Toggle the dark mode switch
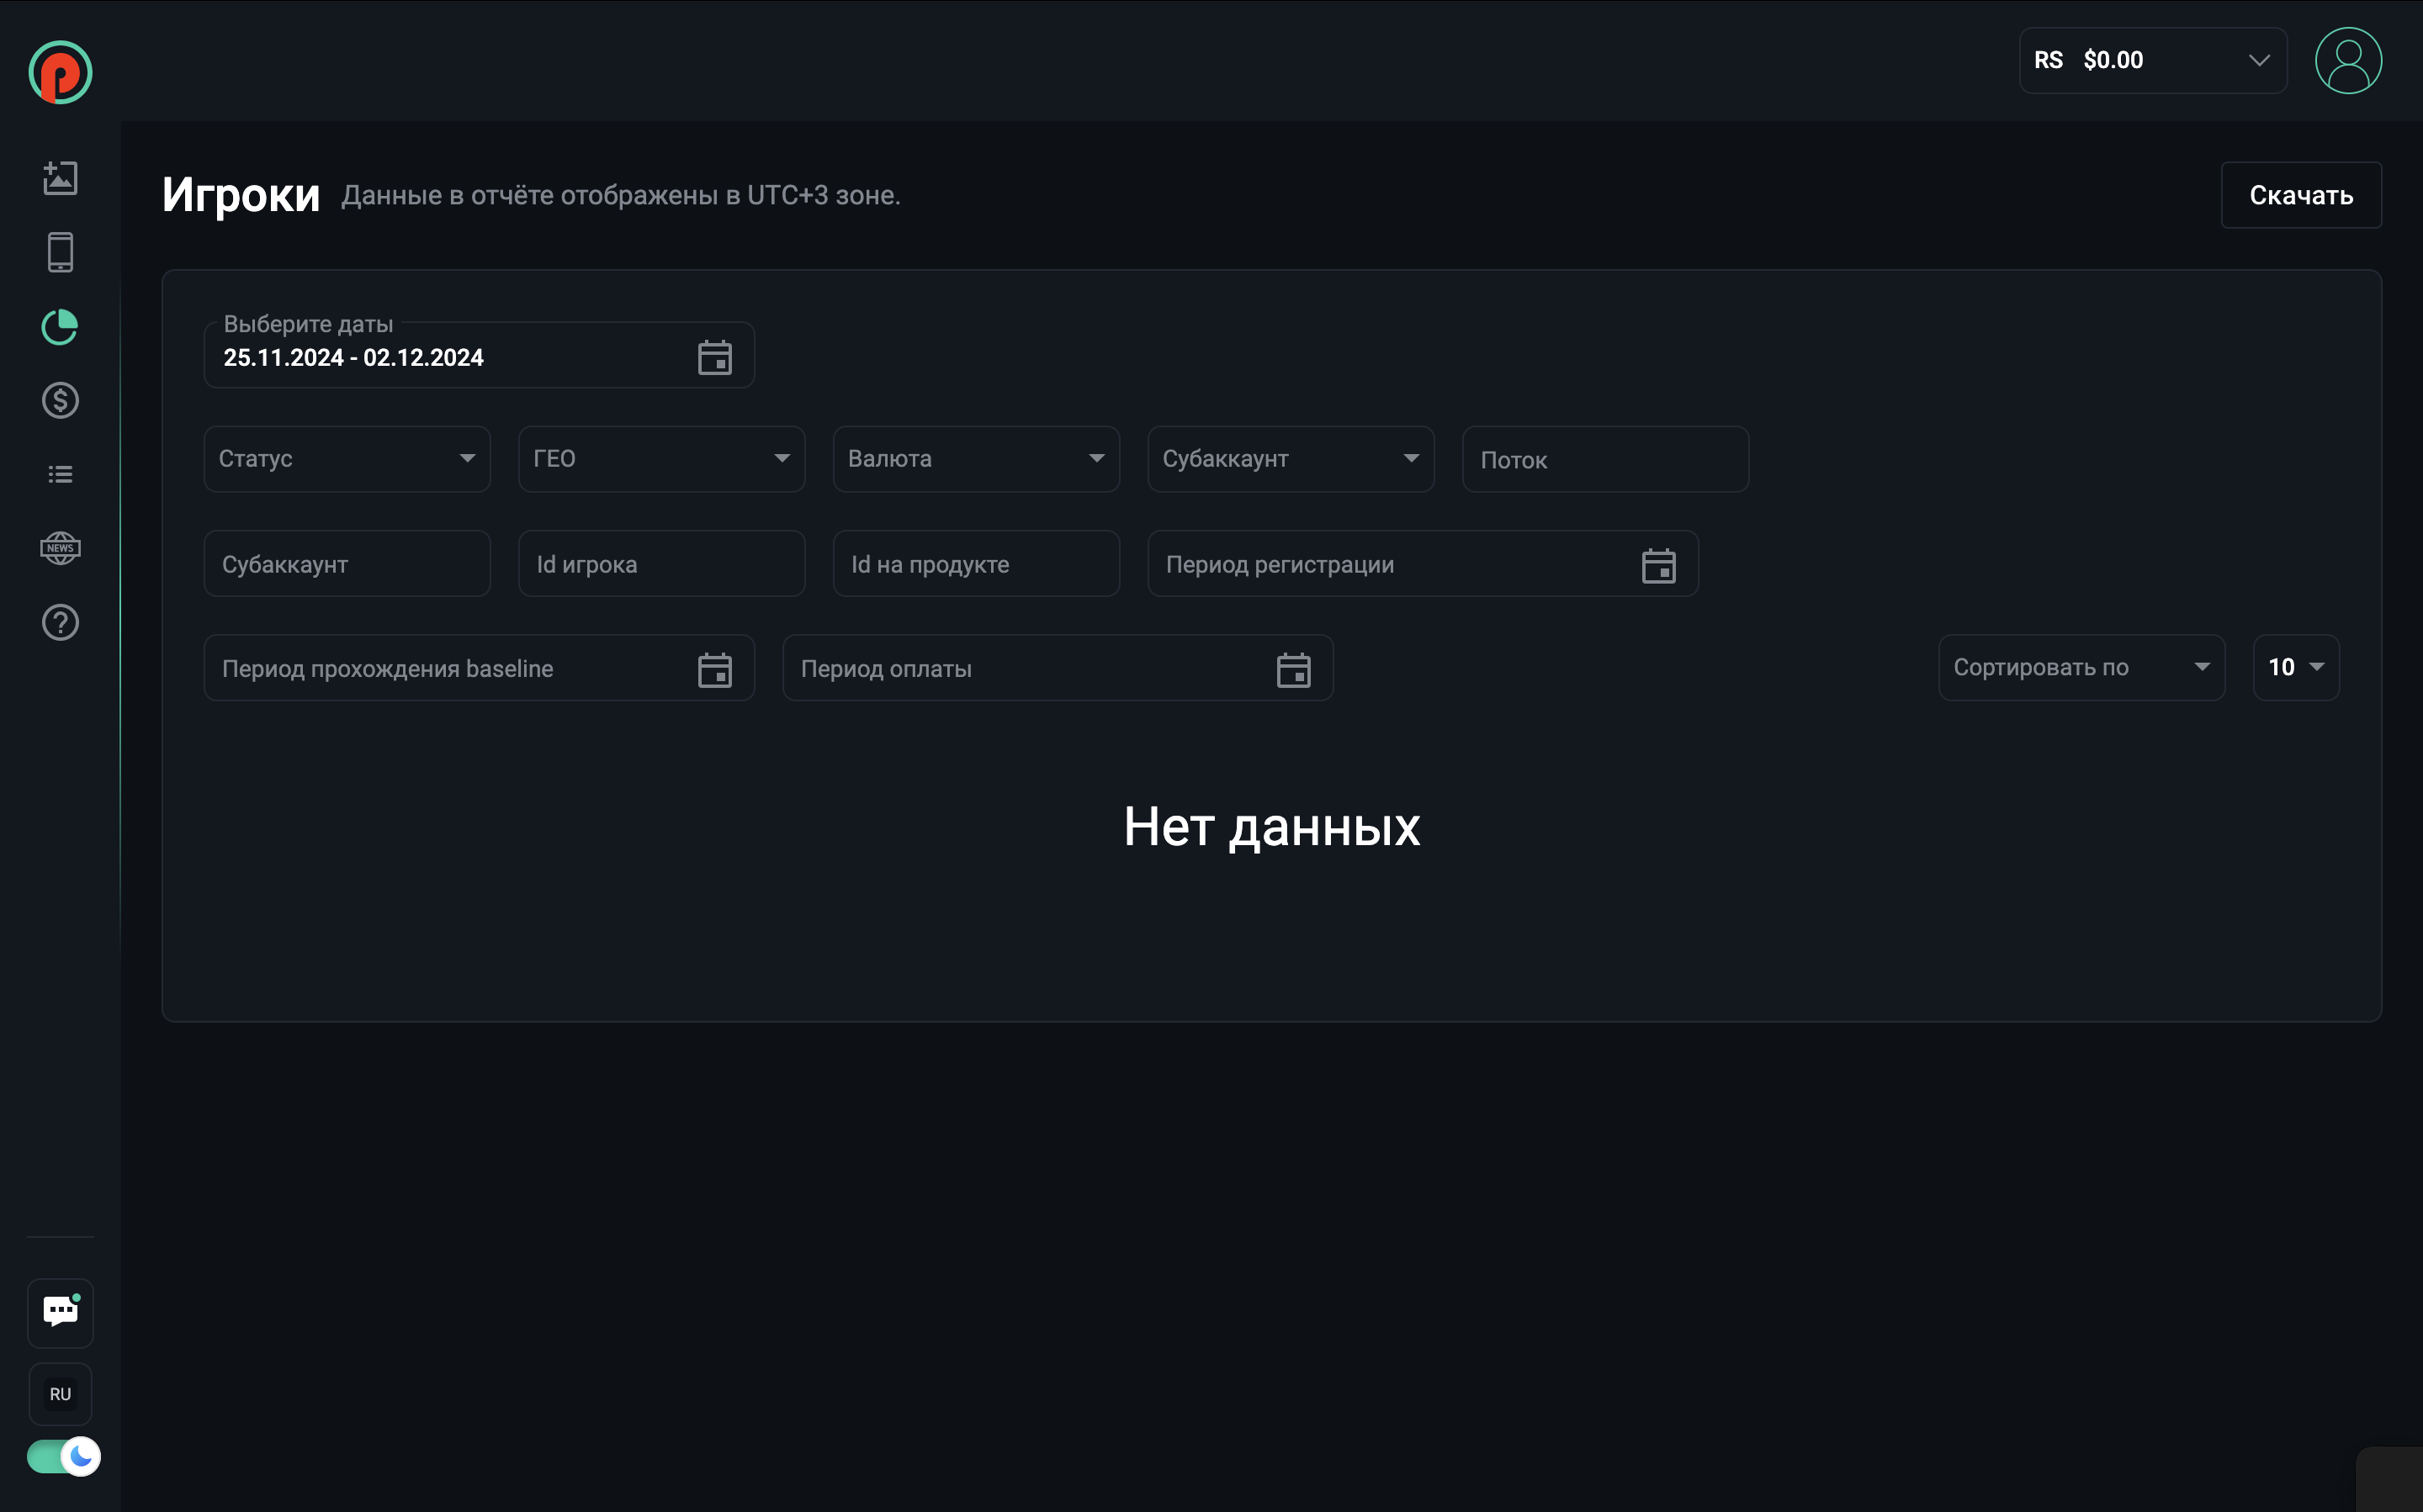The height and width of the screenshot is (1512, 2423). coord(62,1456)
